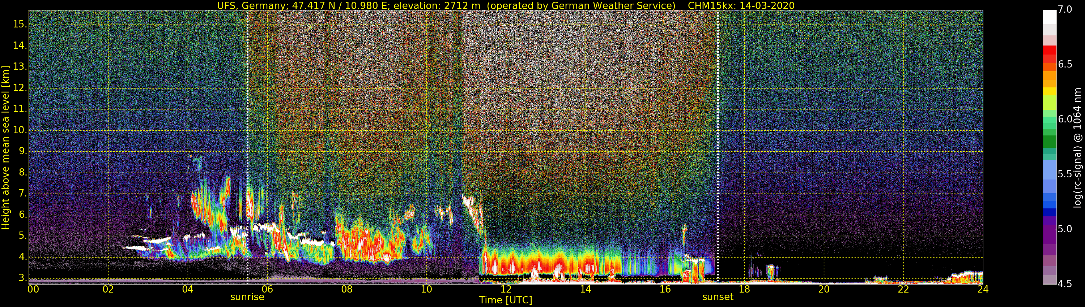The width and height of the screenshot is (1085, 307).
Task: Click the "6." height axis tick label
Action: [23, 215]
